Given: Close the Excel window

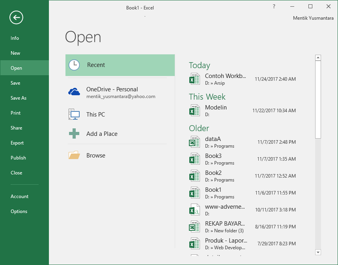Looking at the screenshot, I should pyautogui.click(x=328, y=6).
